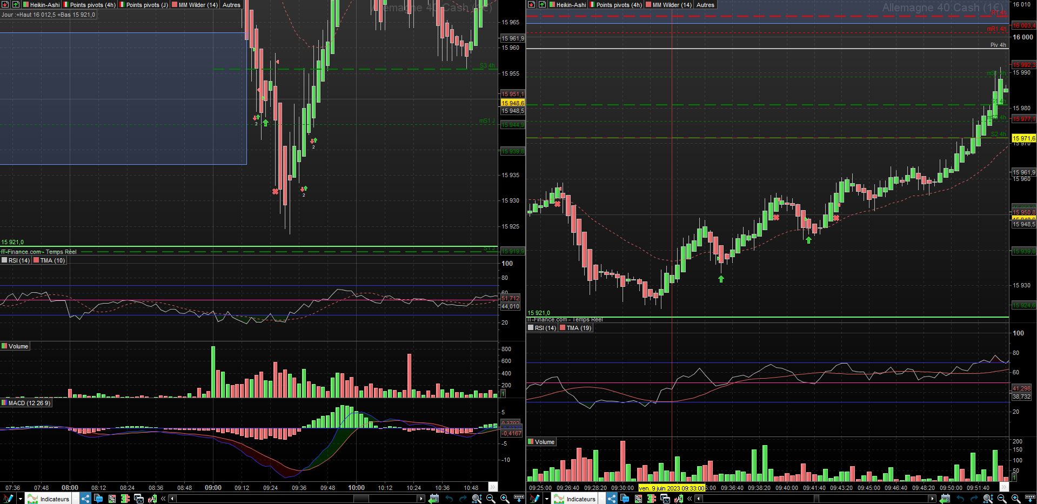This screenshot has height=504, width=1037.
Task: Open the order book icon in right chart toolbar
Action: tap(652, 499)
